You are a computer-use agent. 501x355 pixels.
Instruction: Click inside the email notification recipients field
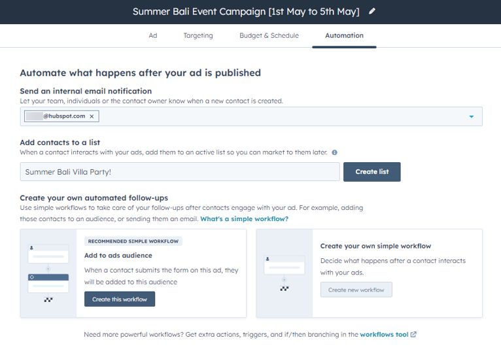[x=281, y=116]
